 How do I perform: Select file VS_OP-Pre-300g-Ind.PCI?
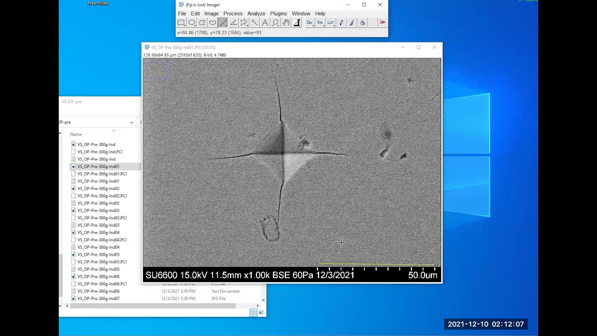(x=100, y=152)
